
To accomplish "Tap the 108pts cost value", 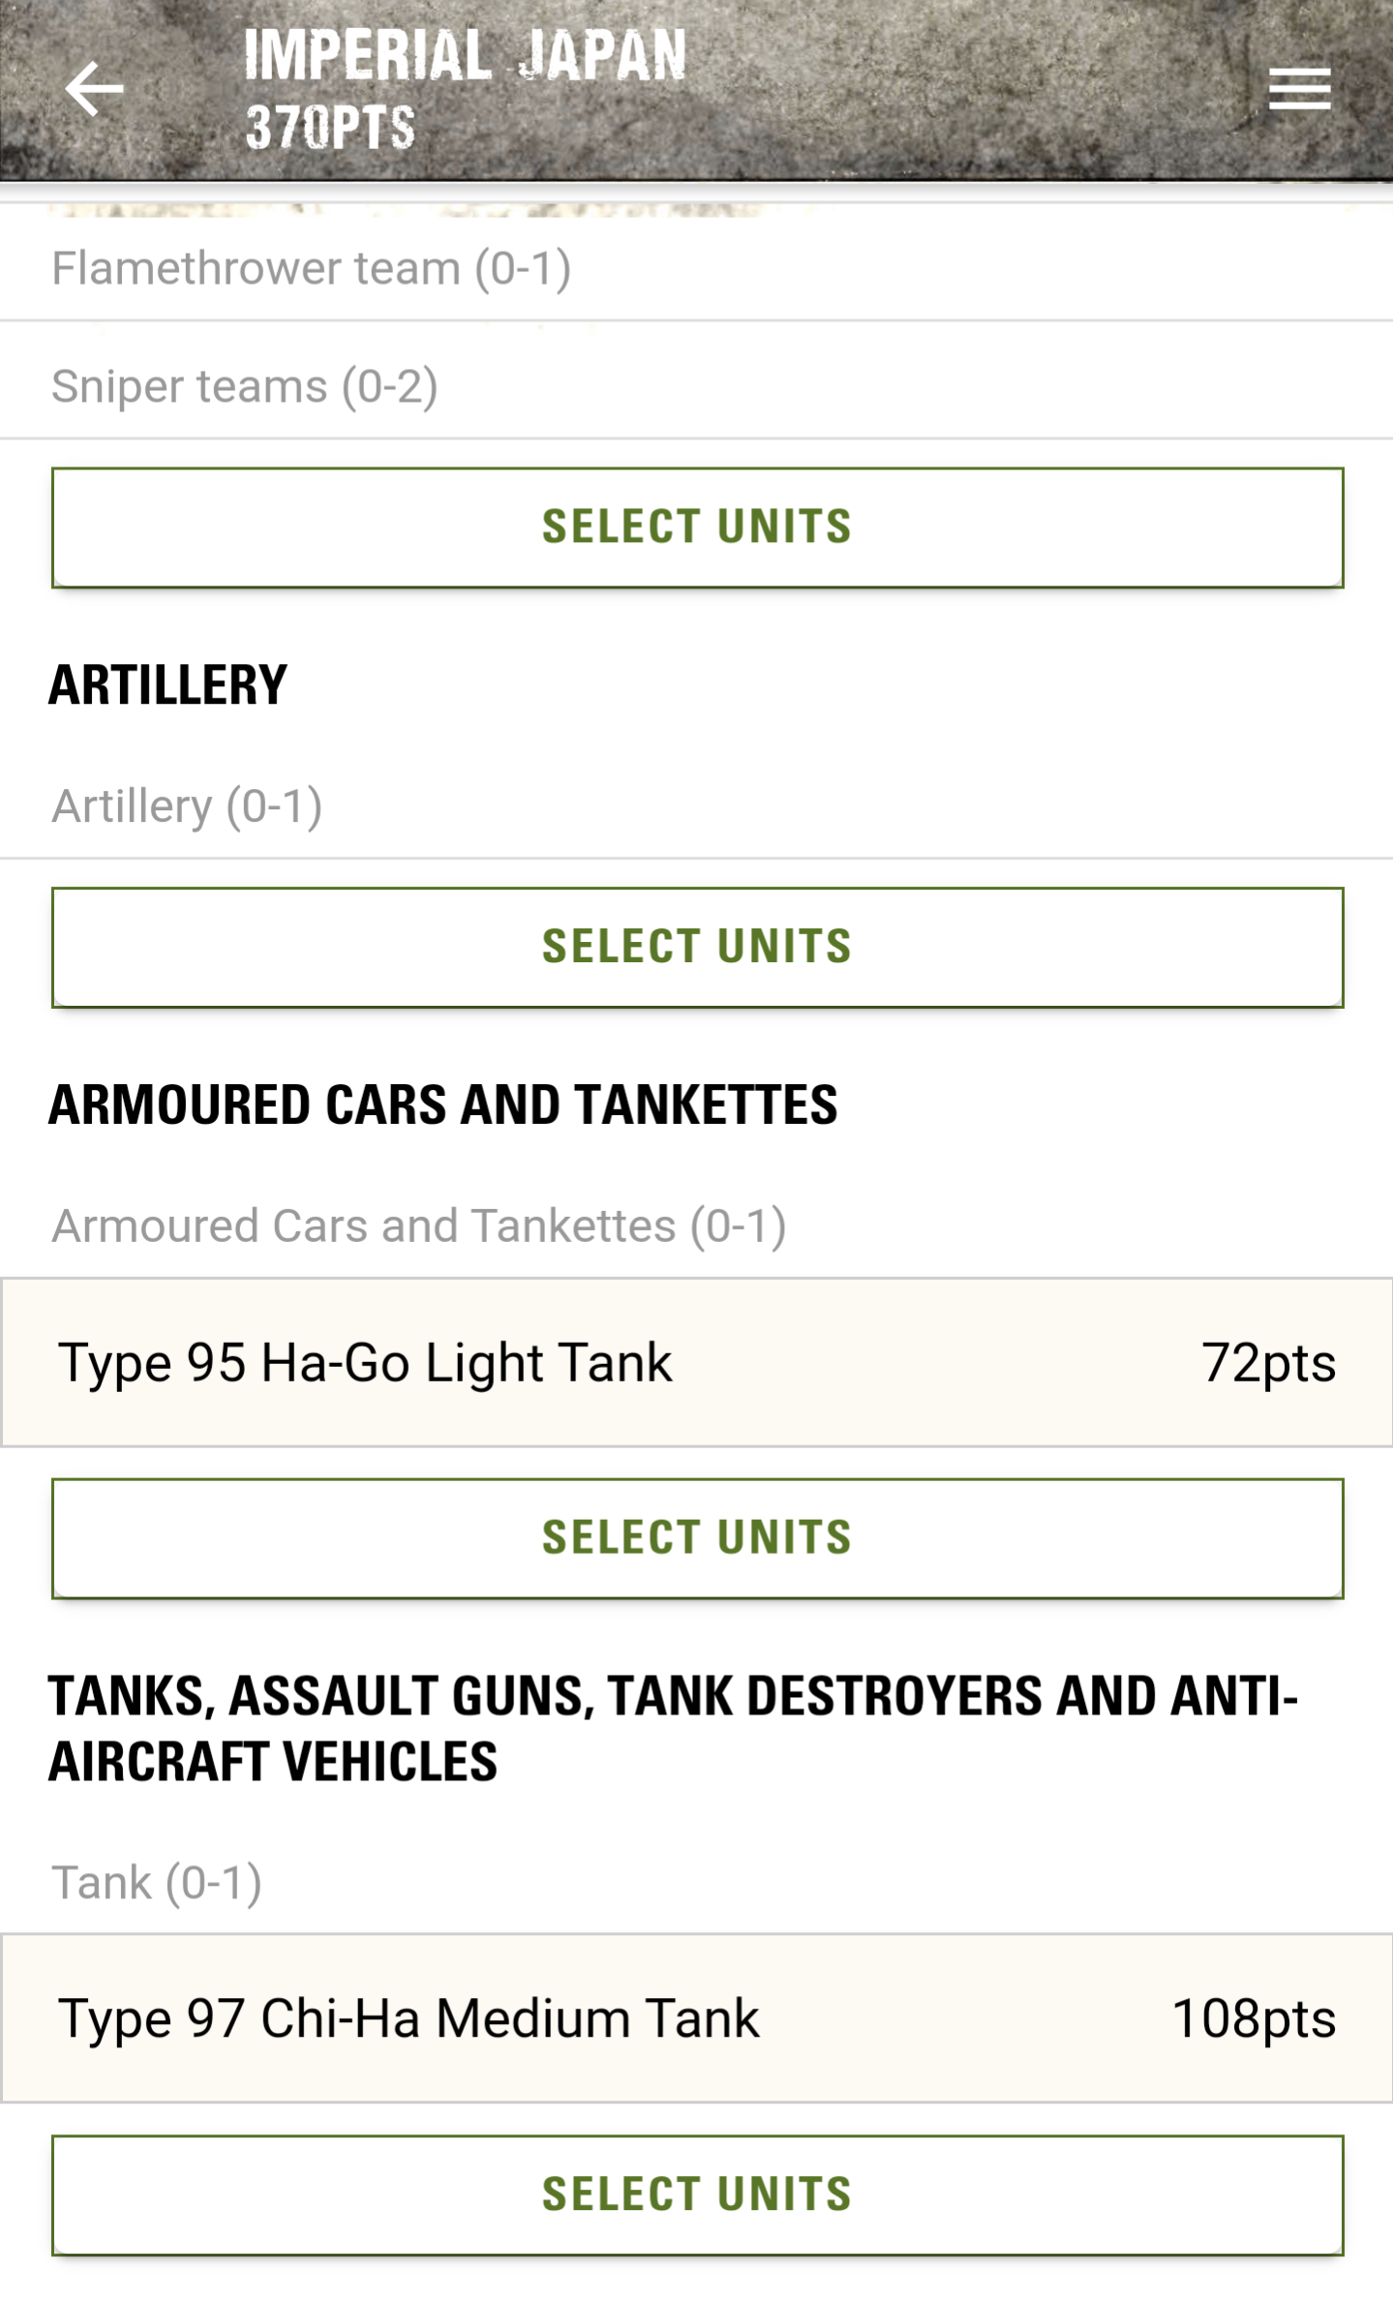I will coord(1254,2019).
